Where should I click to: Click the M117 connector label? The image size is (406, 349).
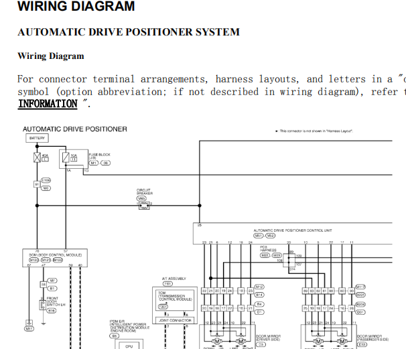coord(360,287)
